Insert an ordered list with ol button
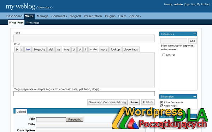The height and width of the screenshot is (132, 212). coord(80,50)
